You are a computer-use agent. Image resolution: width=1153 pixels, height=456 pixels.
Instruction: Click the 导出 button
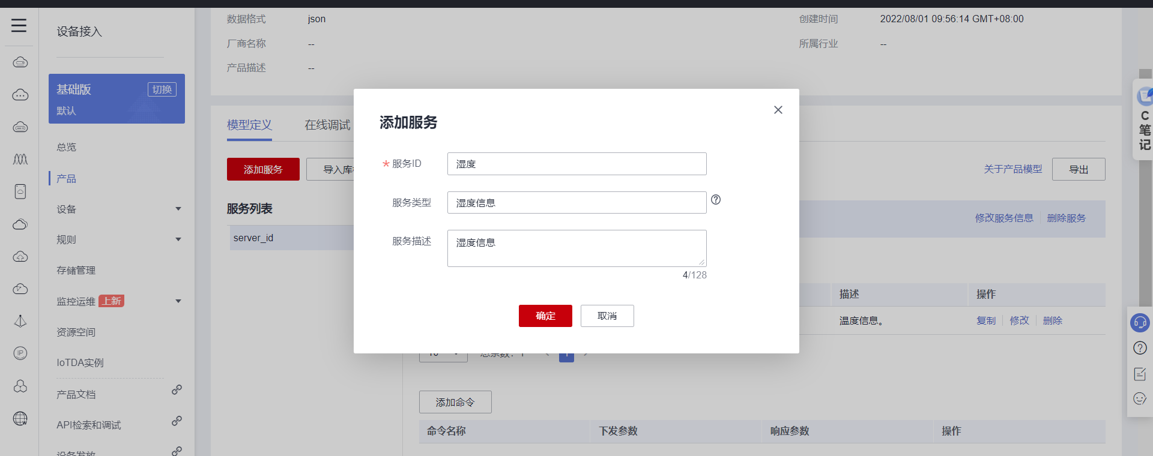(x=1079, y=170)
